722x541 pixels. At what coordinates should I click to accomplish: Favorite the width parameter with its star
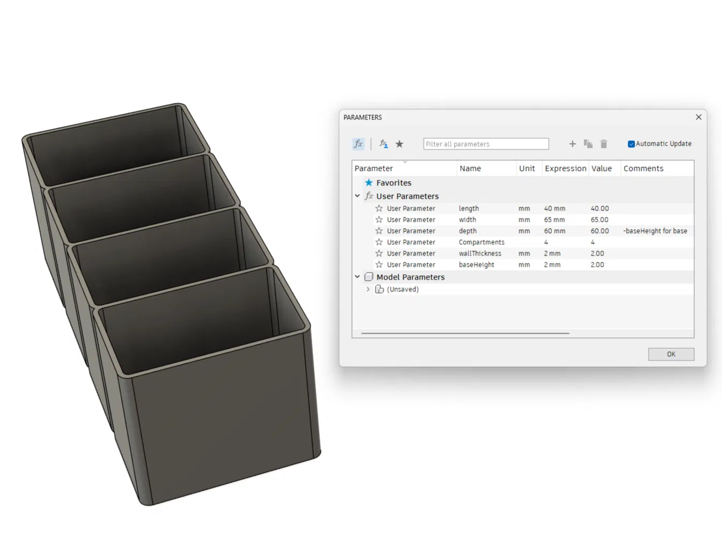(x=379, y=220)
